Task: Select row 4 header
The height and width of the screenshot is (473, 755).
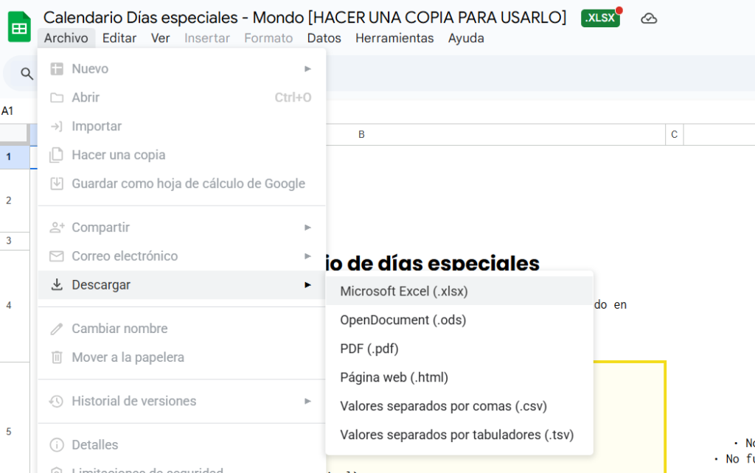Action: tap(9, 305)
